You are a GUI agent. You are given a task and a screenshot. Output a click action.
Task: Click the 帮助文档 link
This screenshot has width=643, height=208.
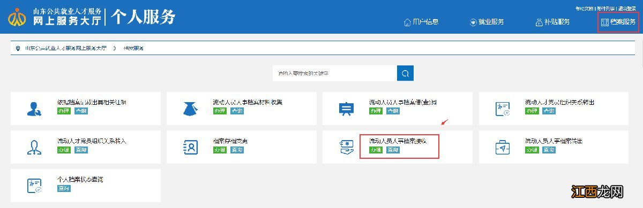tap(585, 9)
